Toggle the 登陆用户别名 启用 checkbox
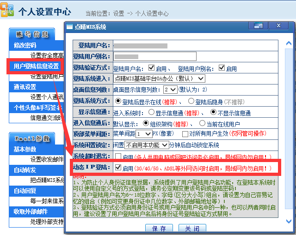The height and width of the screenshot is (235, 296). (222, 67)
